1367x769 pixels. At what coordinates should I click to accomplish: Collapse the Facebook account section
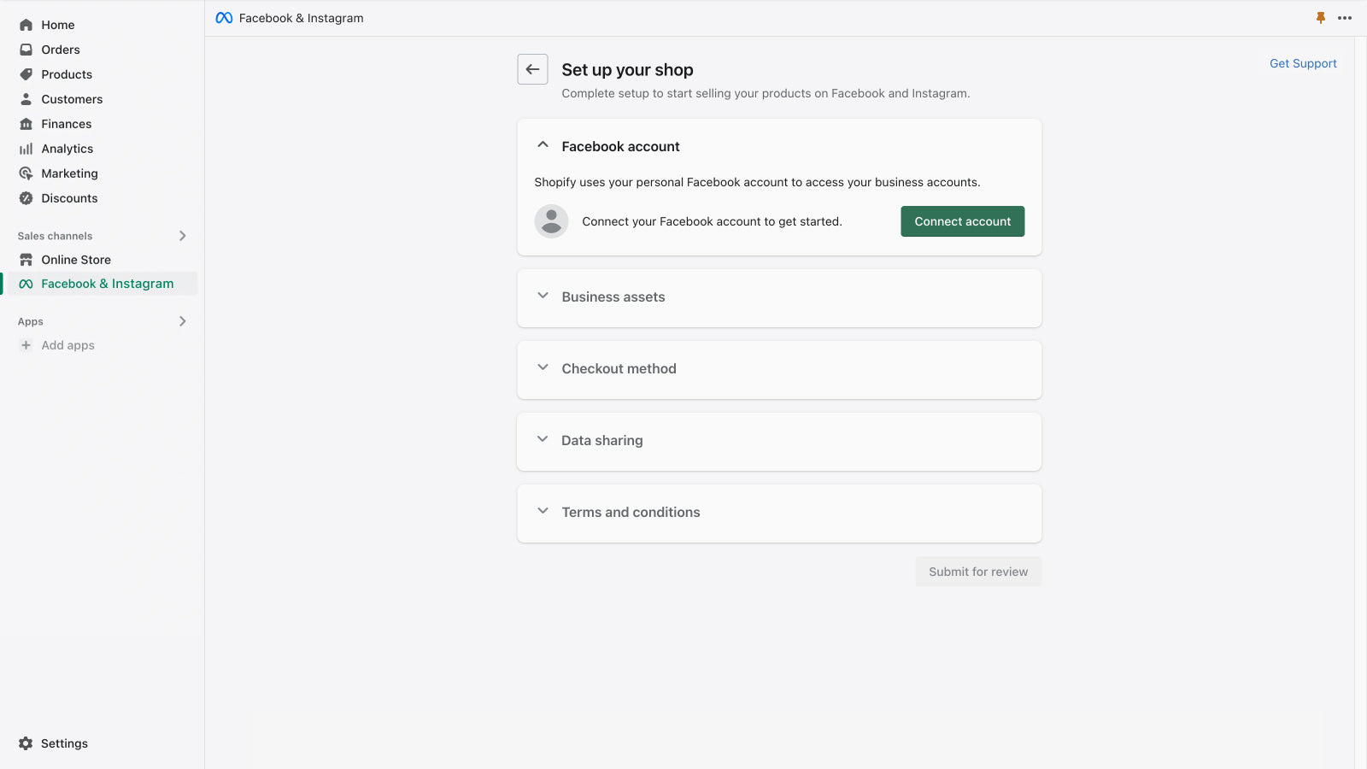[x=543, y=144]
